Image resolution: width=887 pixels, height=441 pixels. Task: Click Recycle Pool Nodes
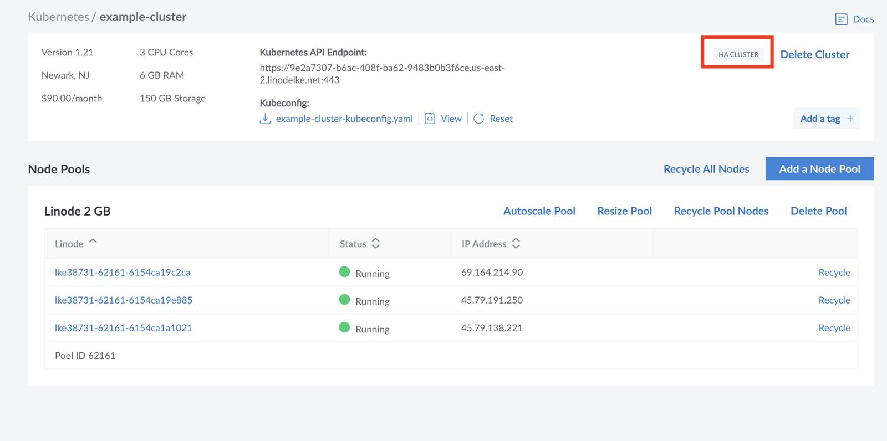pos(721,211)
